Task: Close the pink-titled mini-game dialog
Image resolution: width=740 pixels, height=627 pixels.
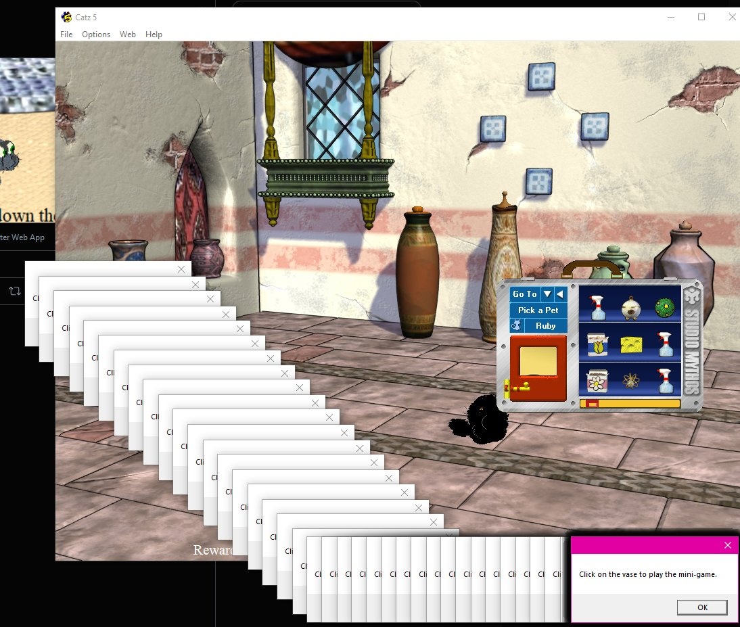Action: tap(727, 545)
